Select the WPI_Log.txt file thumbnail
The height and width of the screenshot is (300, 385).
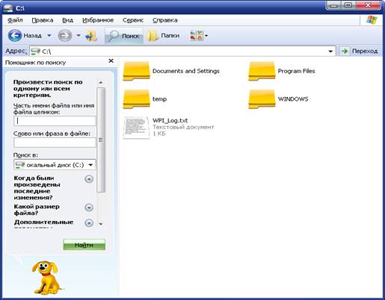[136, 128]
